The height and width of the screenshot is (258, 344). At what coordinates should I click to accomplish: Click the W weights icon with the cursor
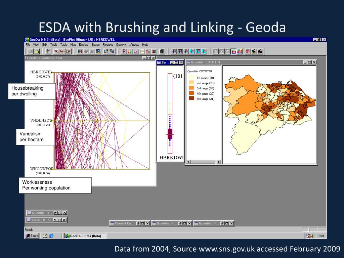coord(56,51)
